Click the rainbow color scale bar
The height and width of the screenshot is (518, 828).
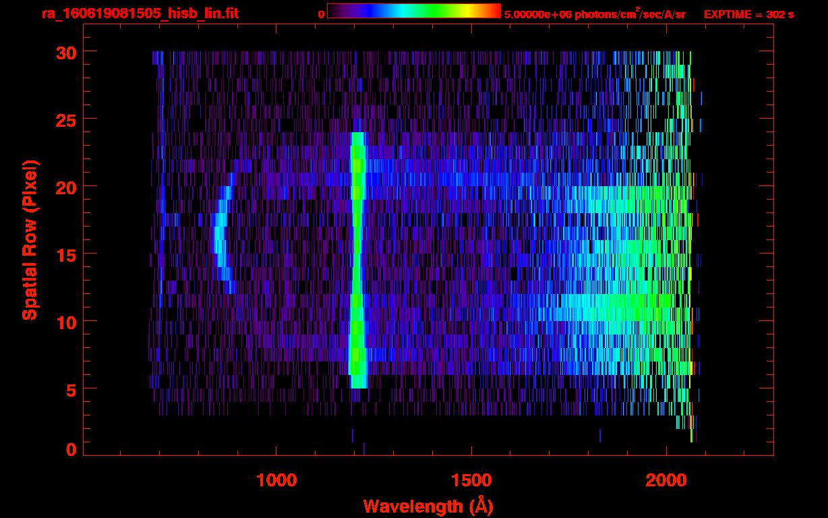pos(413,11)
